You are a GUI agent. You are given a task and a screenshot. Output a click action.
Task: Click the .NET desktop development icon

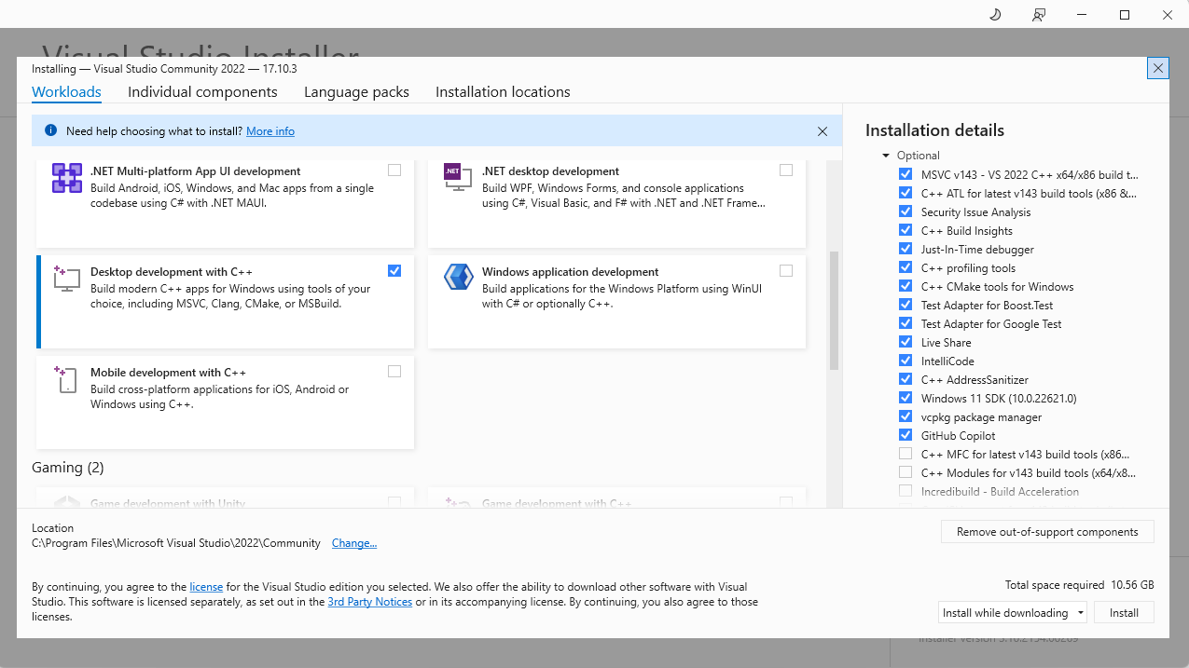tap(458, 178)
